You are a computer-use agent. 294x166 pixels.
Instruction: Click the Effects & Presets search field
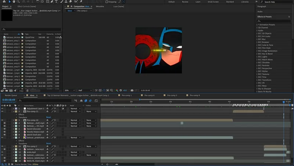click(273, 21)
